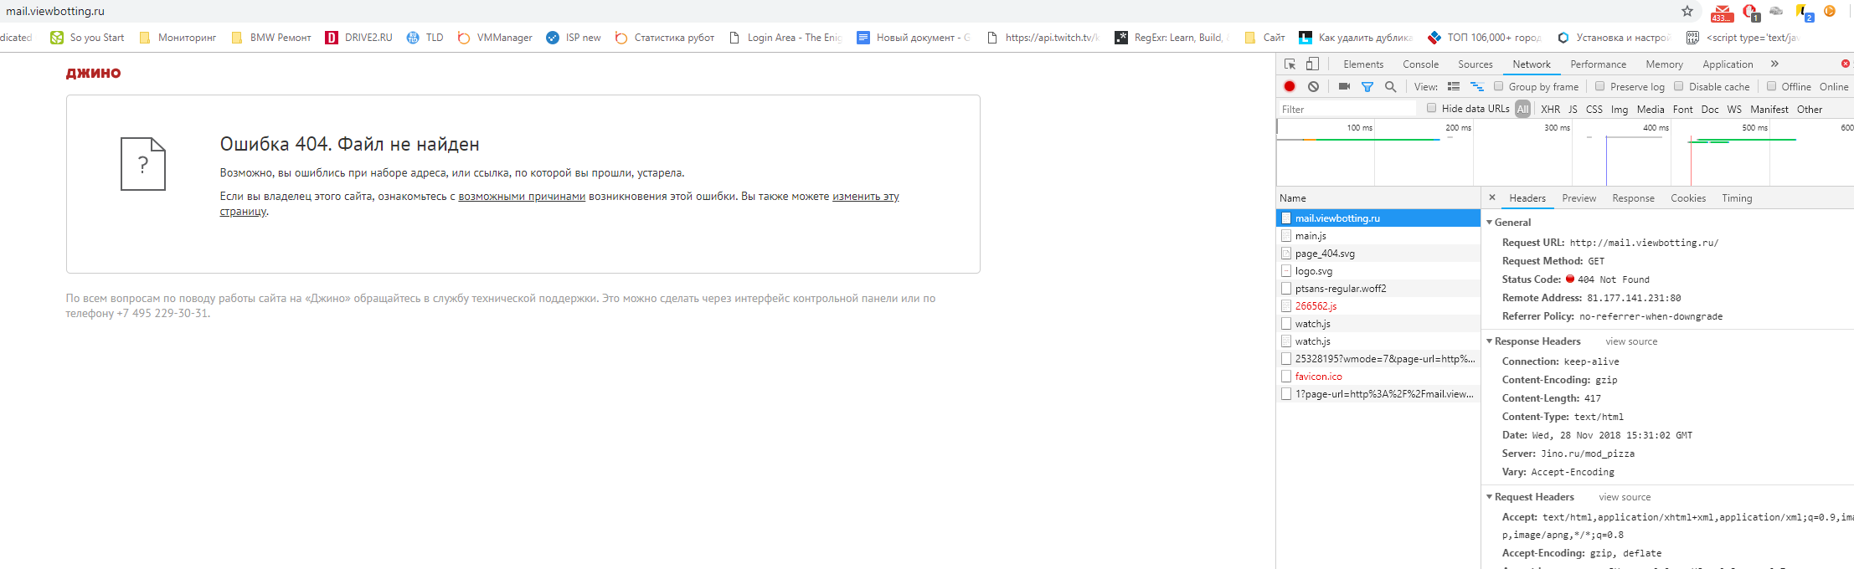The height and width of the screenshot is (569, 1854).
Task: Toggle the device toolbar icon
Action: click(x=1312, y=64)
